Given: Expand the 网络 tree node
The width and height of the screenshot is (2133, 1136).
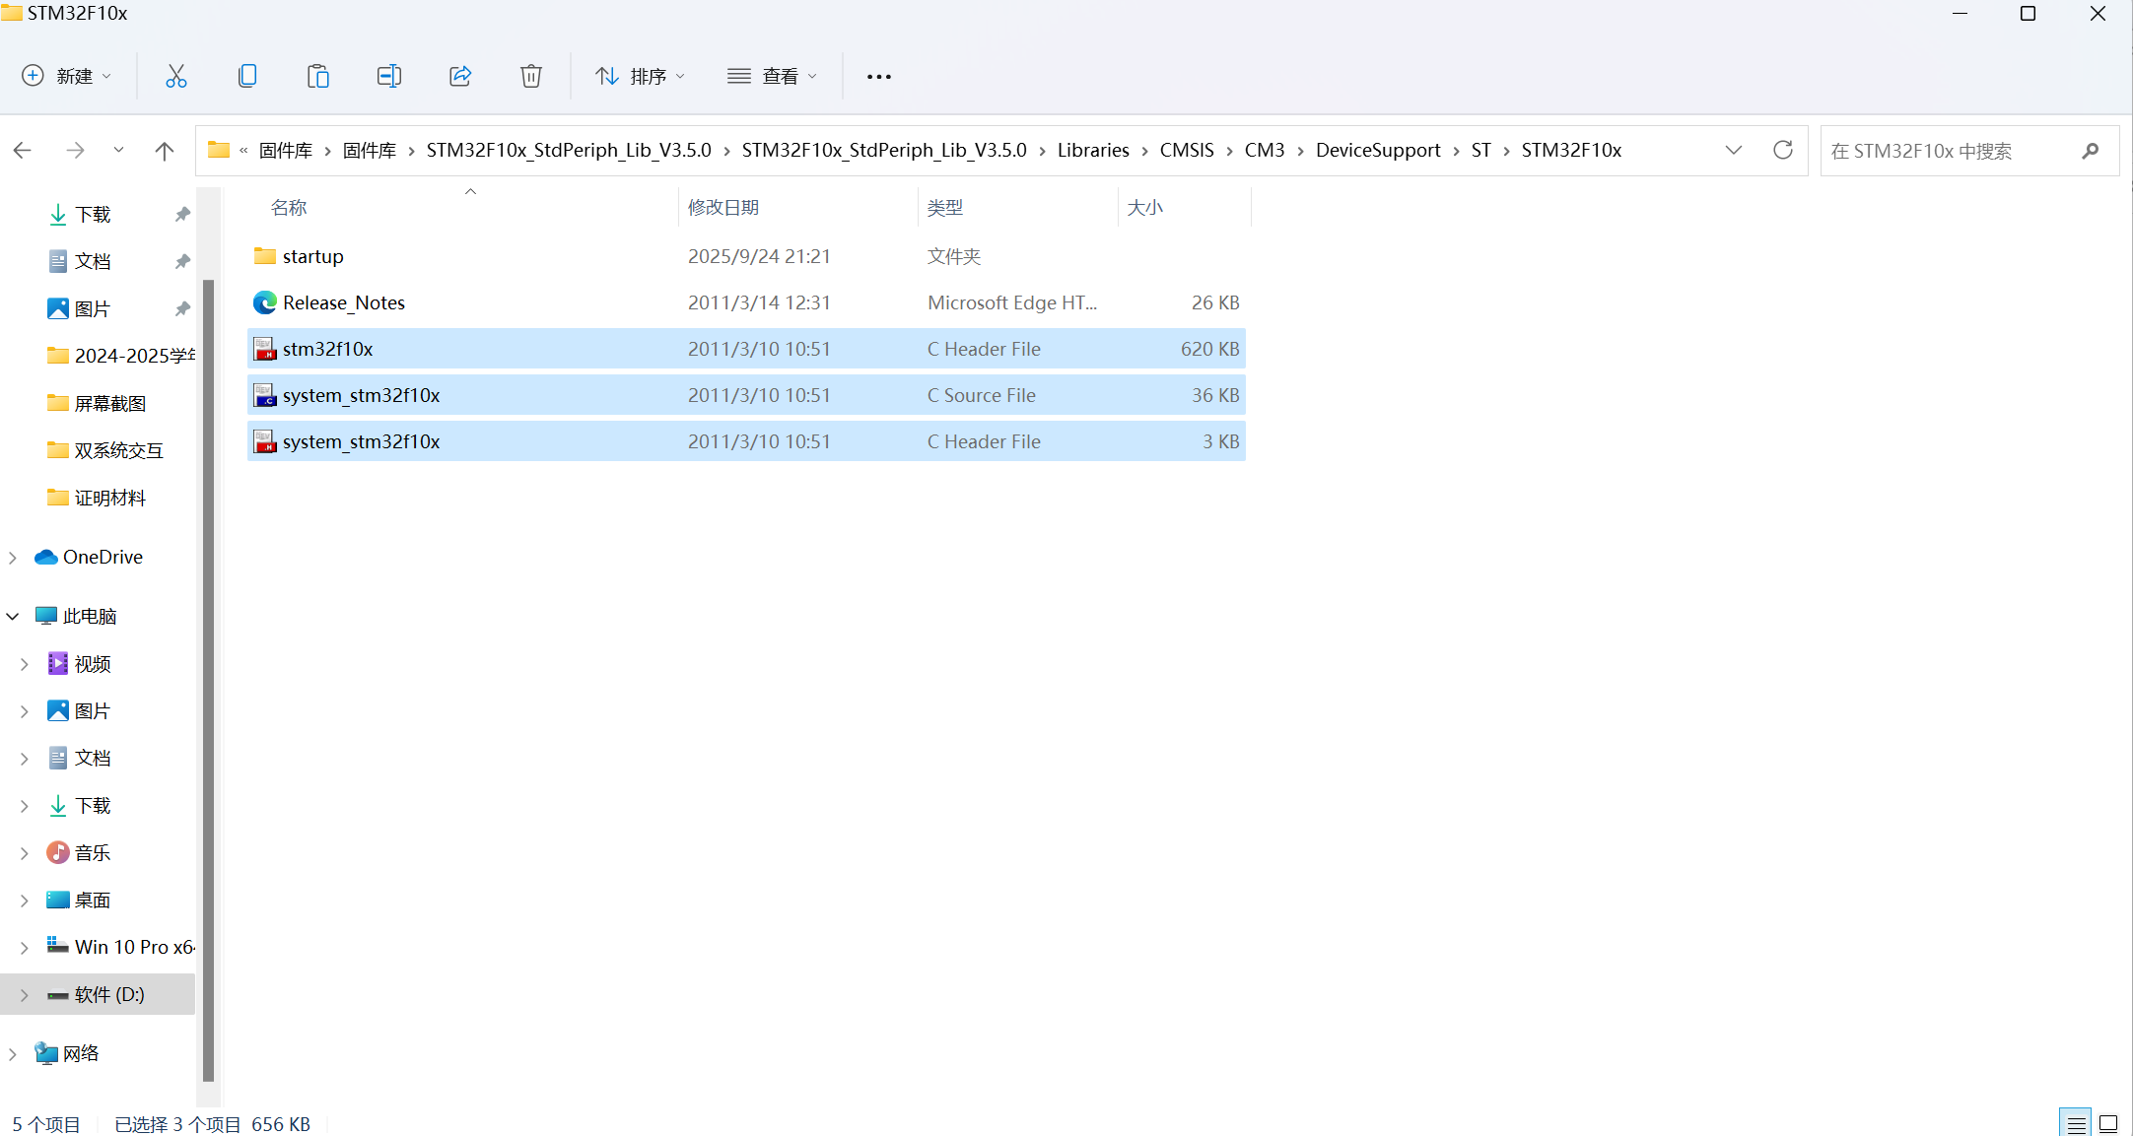Looking at the screenshot, I should coord(13,1054).
